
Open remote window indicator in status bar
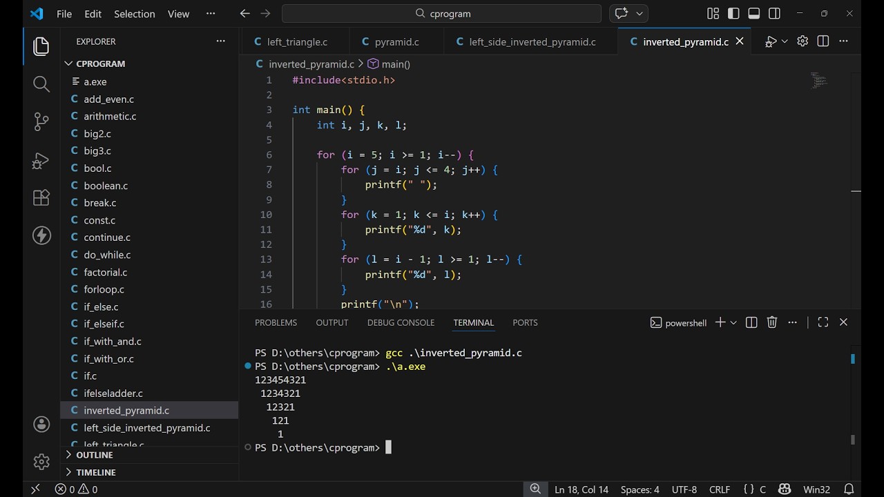click(36, 489)
